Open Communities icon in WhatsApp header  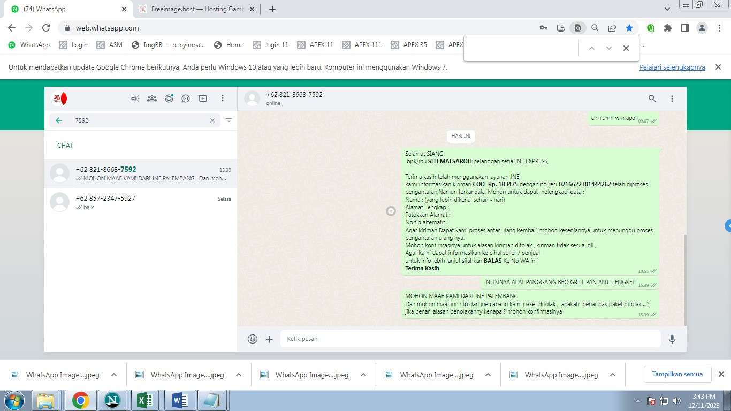pos(152,98)
